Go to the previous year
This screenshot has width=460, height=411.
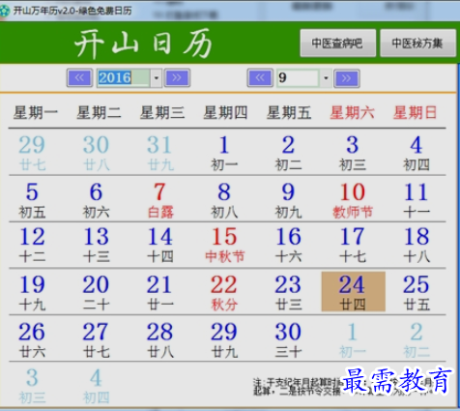79,77
